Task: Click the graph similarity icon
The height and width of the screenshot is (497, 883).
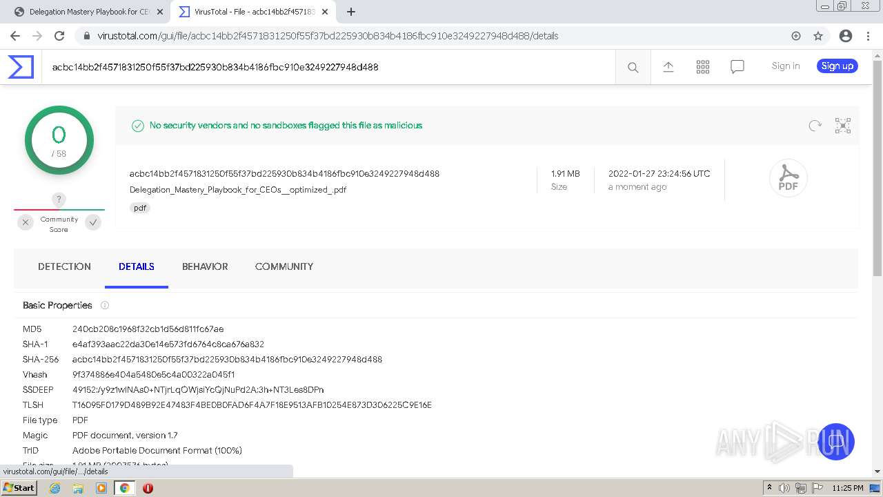Action: [842, 126]
